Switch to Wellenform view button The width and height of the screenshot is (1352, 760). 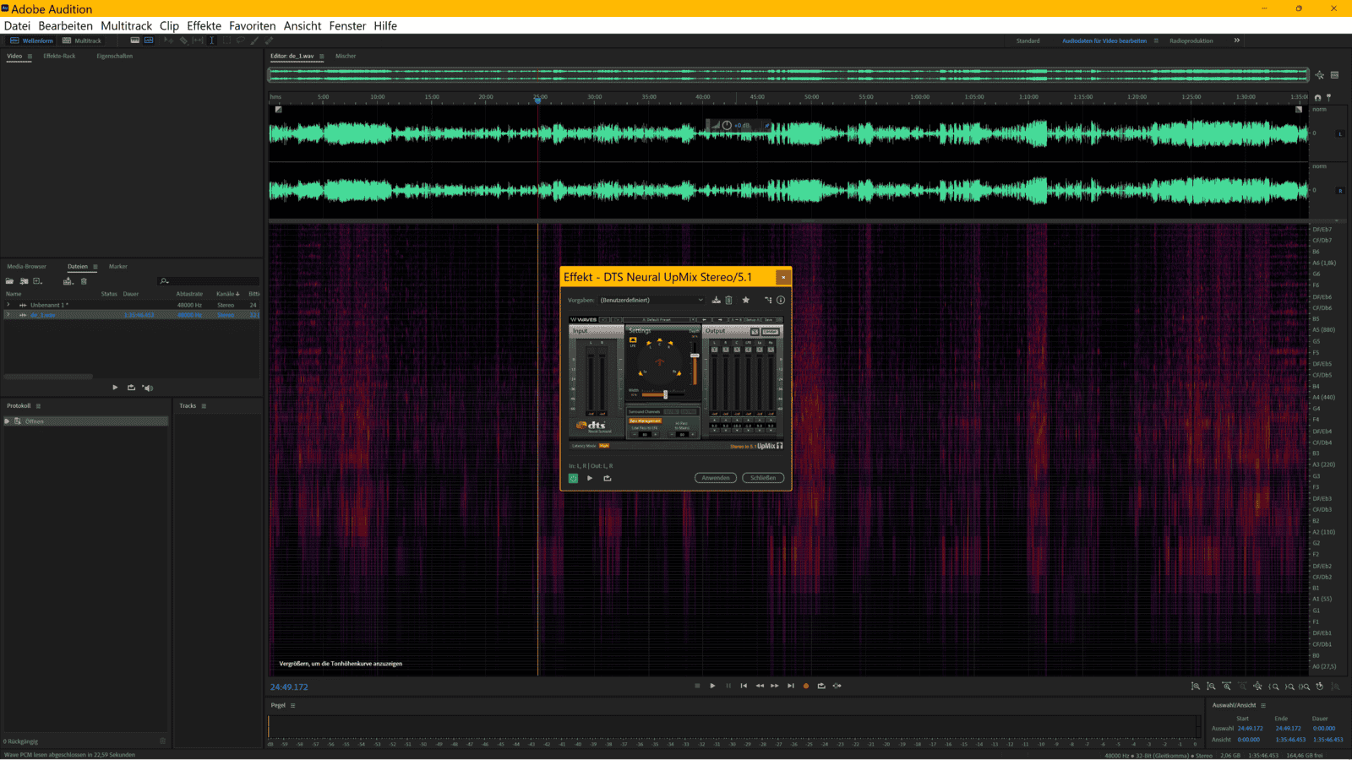tap(31, 41)
